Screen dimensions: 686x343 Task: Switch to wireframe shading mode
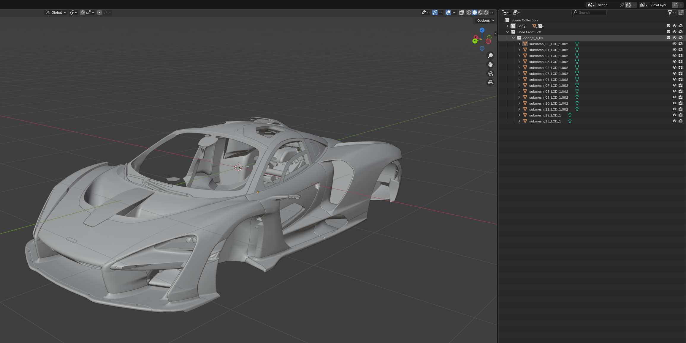[x=469, y=12]
